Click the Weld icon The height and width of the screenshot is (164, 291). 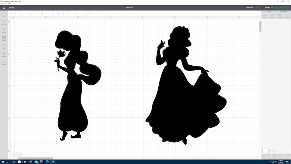click(x=269, y=155)
